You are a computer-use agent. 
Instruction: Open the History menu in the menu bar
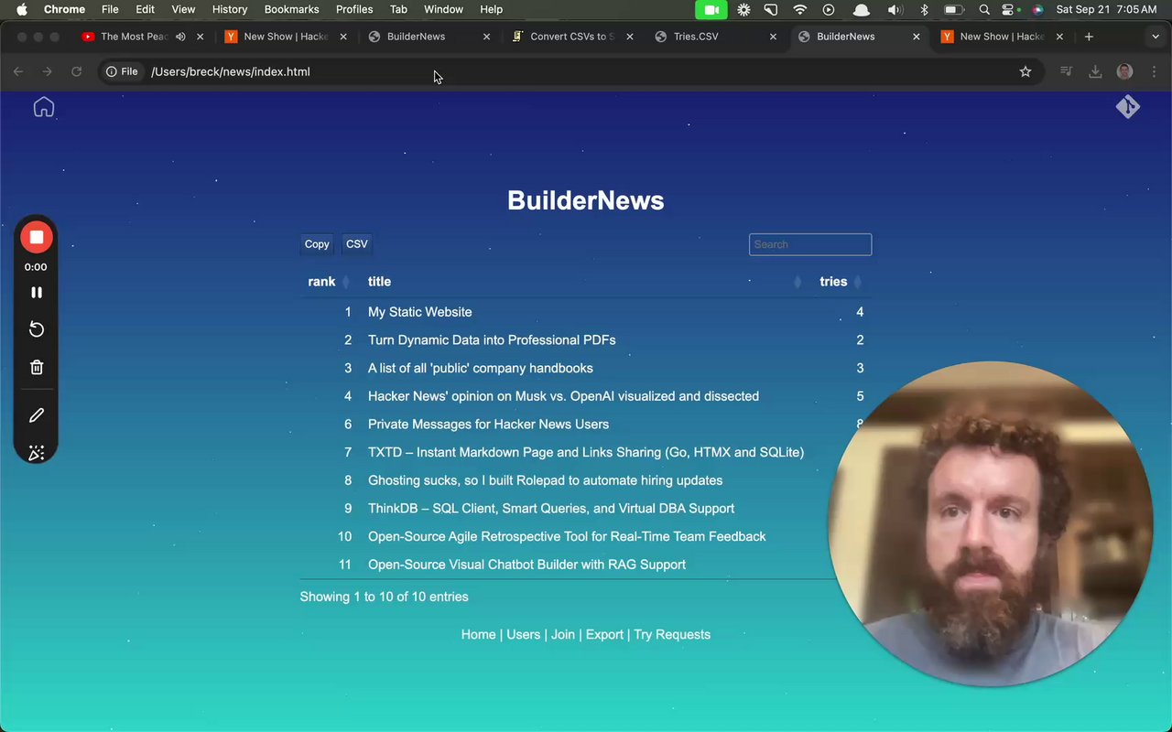tap(230, 9)
